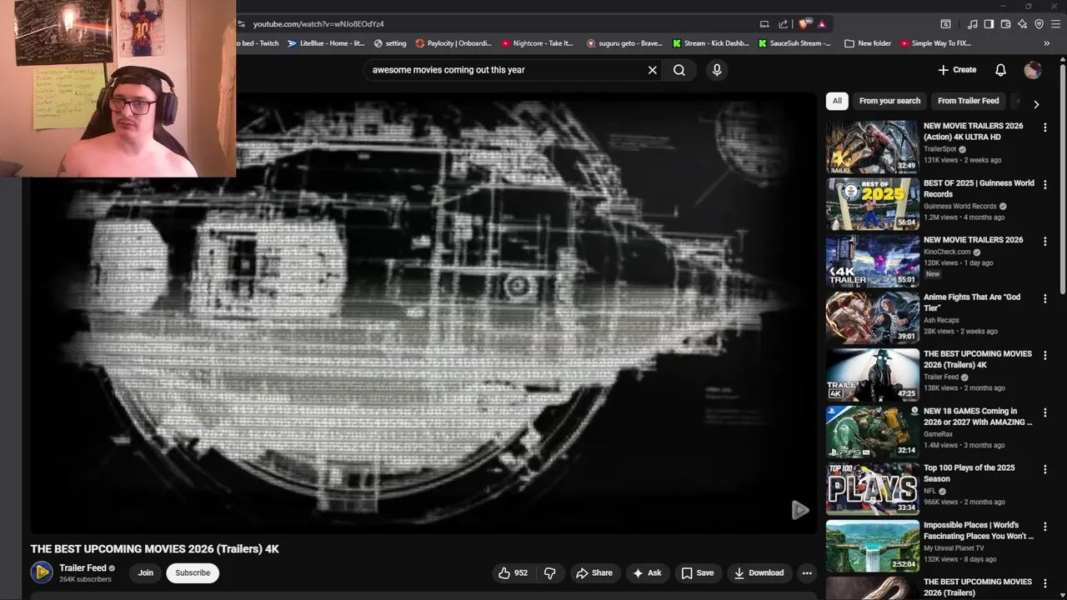Viewport: 1067px width, 600px height.
Task: Open the New folder bookmarks folder
Action: pyautogui.click(x=868, y=43)
